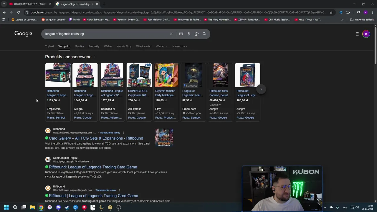The height and width of the screenshot is (212, 377).
Task: Click Tłumaczenie strony for the Card Gallery result
Action: tap(110, 133)
